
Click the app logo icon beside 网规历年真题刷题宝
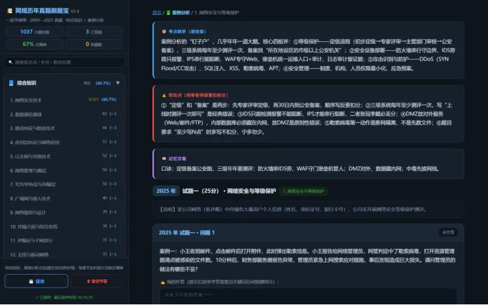click(10, 11)
